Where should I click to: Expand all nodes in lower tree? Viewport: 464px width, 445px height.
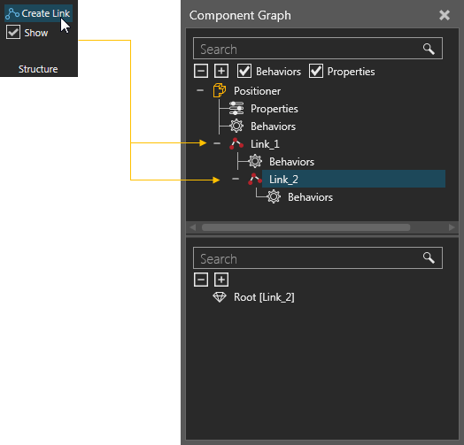(221, 280)
